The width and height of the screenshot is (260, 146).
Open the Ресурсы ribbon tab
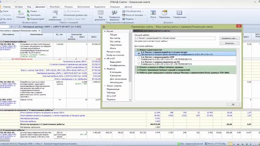69,7
